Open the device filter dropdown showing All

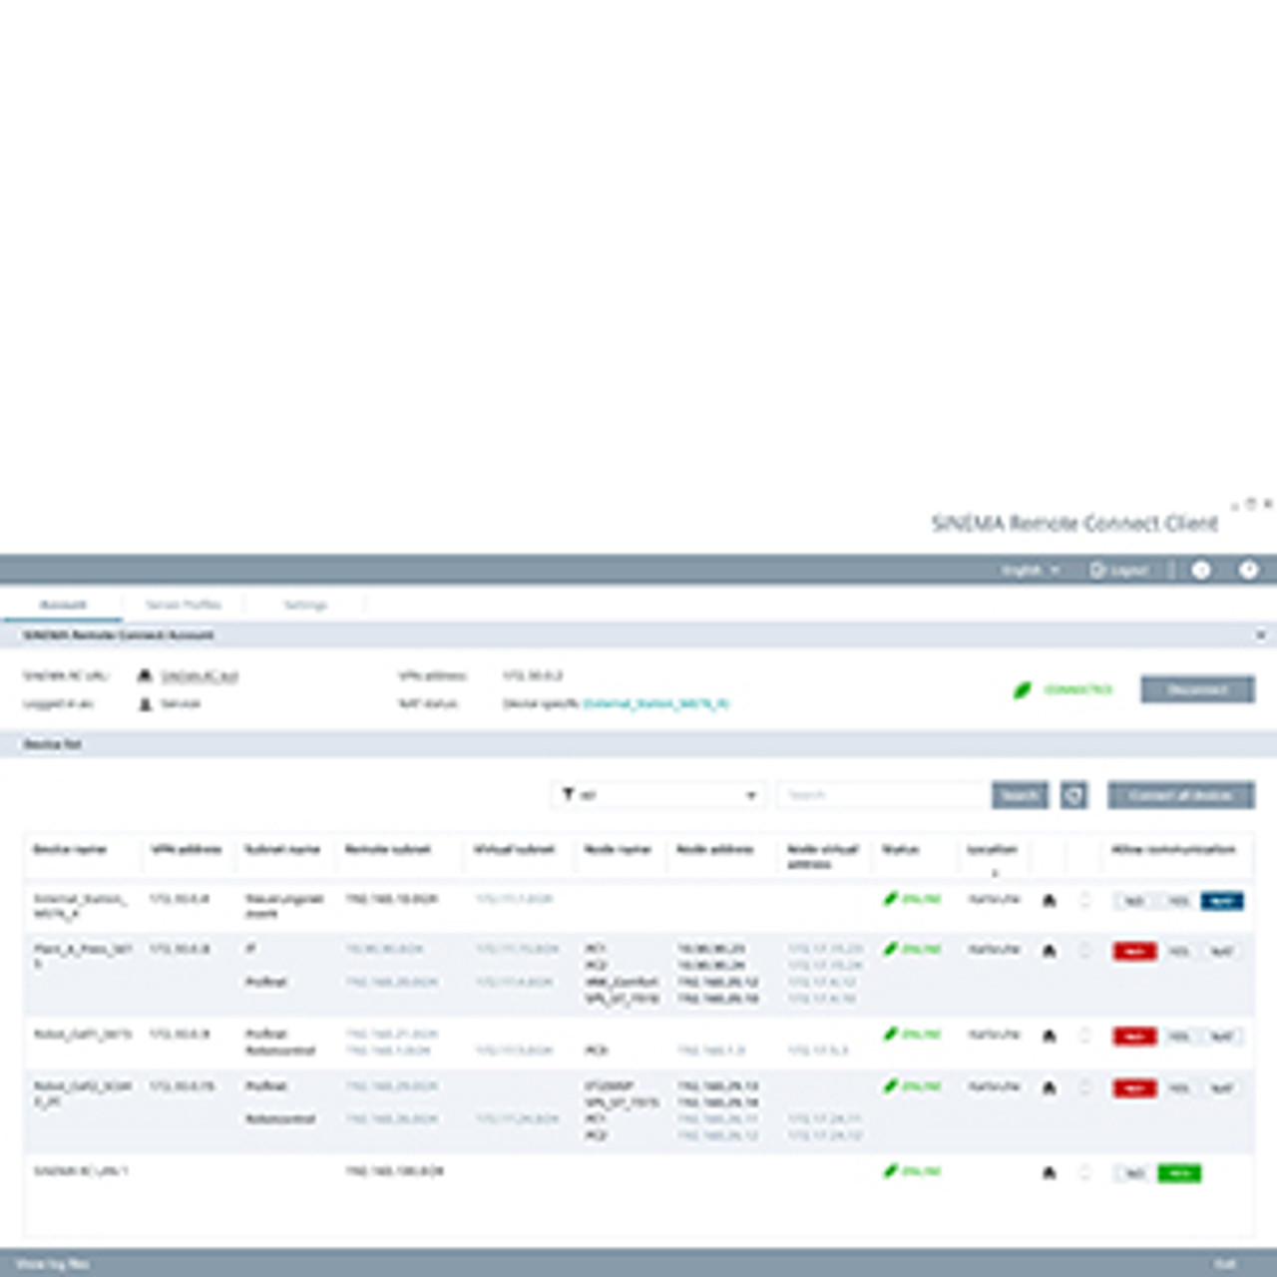(x=658, y=795)
